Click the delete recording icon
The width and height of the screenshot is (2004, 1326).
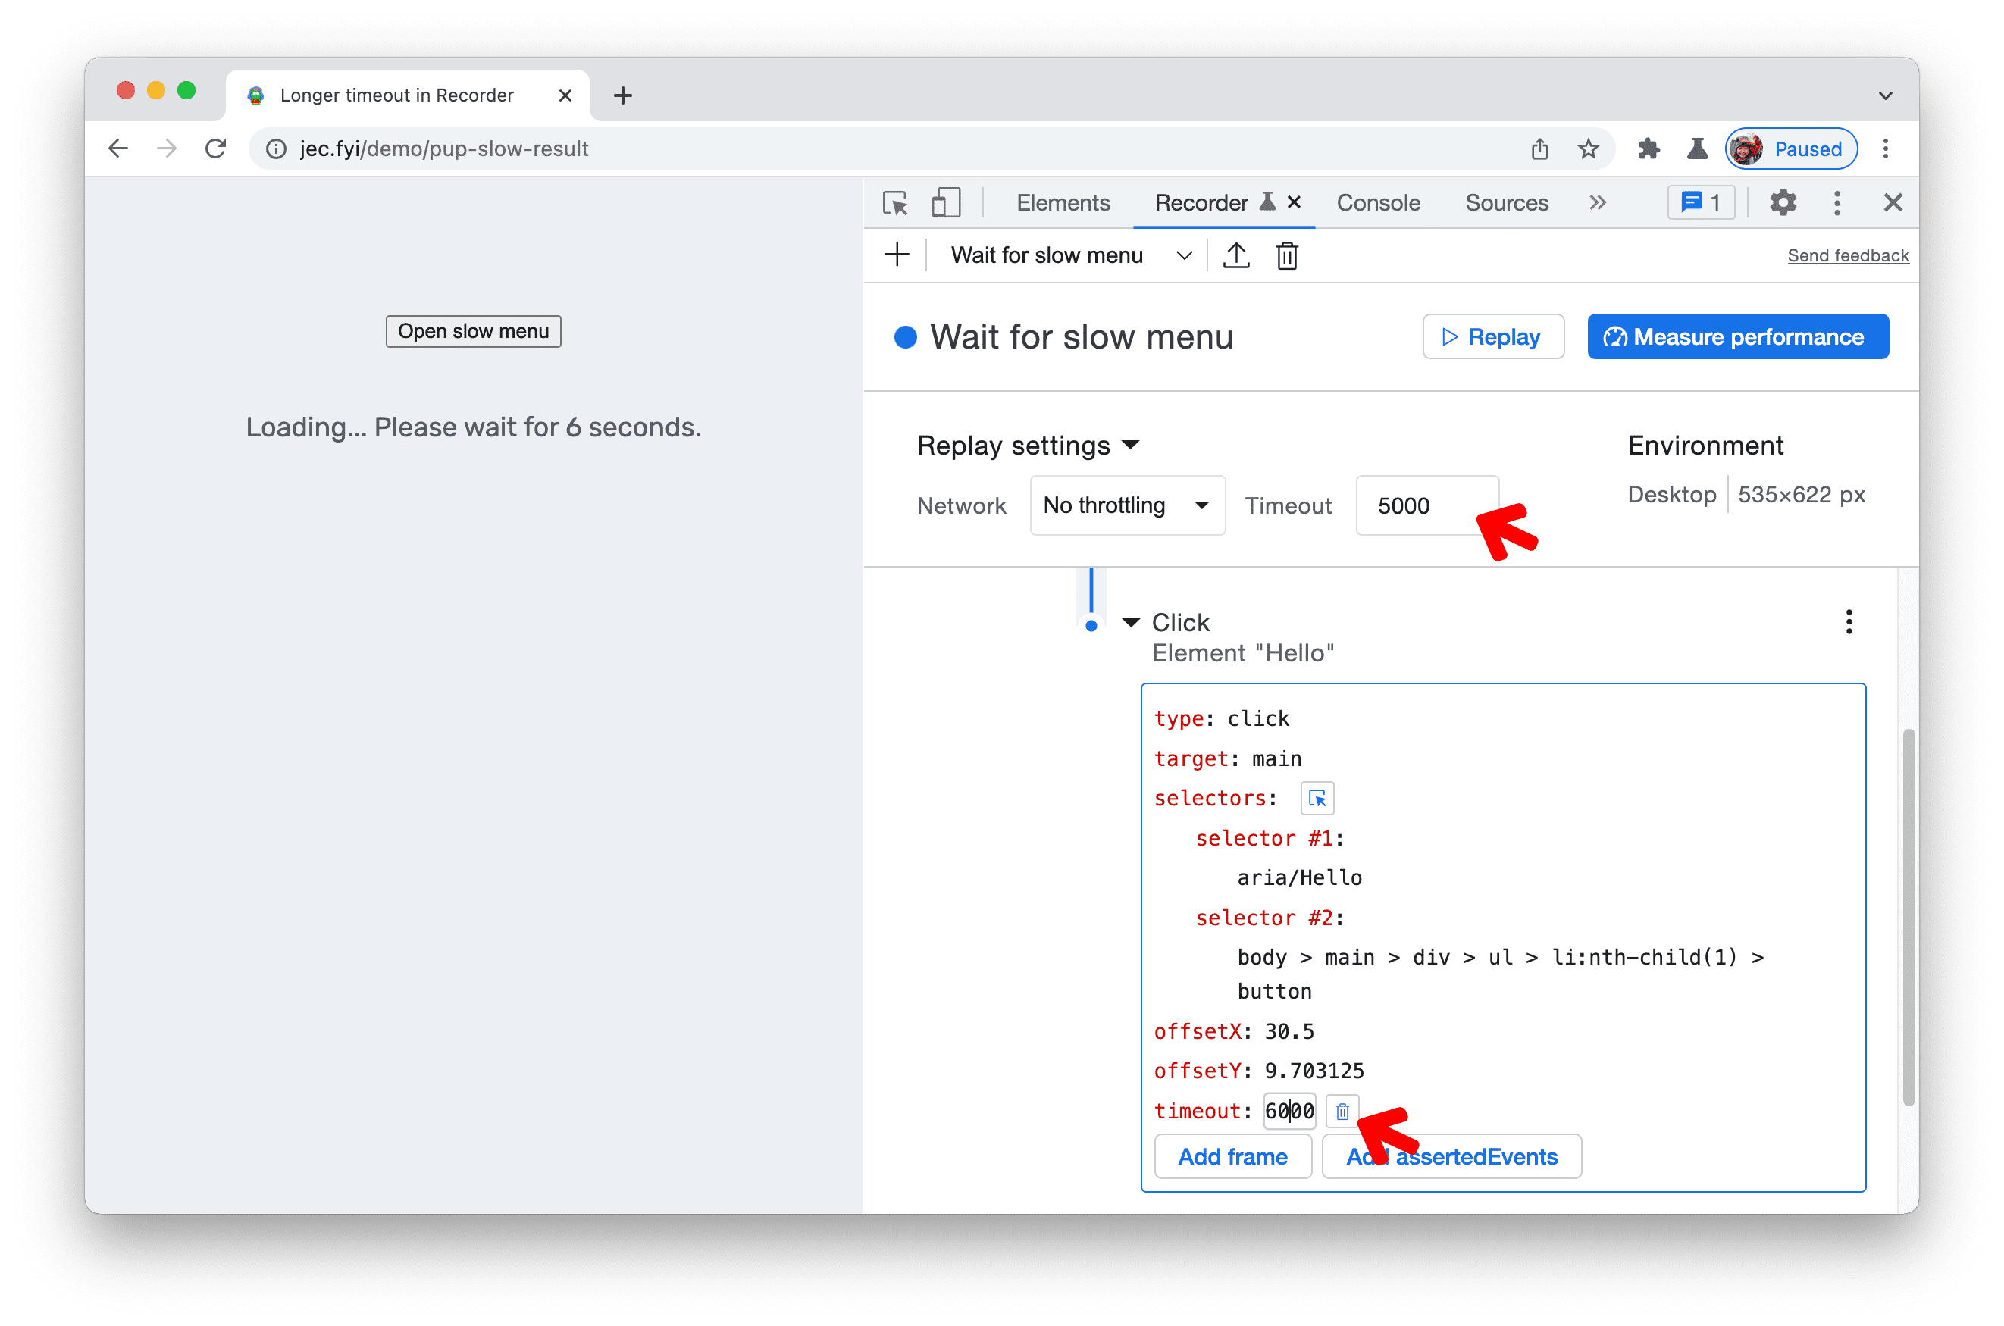coord(1286,256)
